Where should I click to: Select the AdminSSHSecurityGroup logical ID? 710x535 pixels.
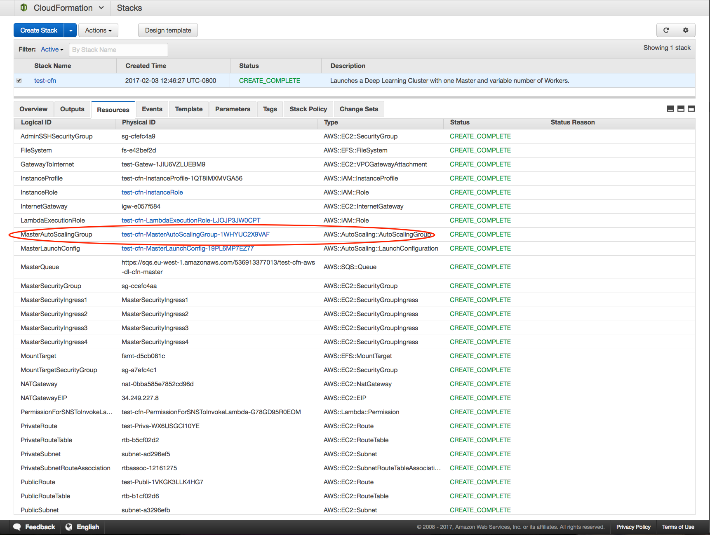56,136
